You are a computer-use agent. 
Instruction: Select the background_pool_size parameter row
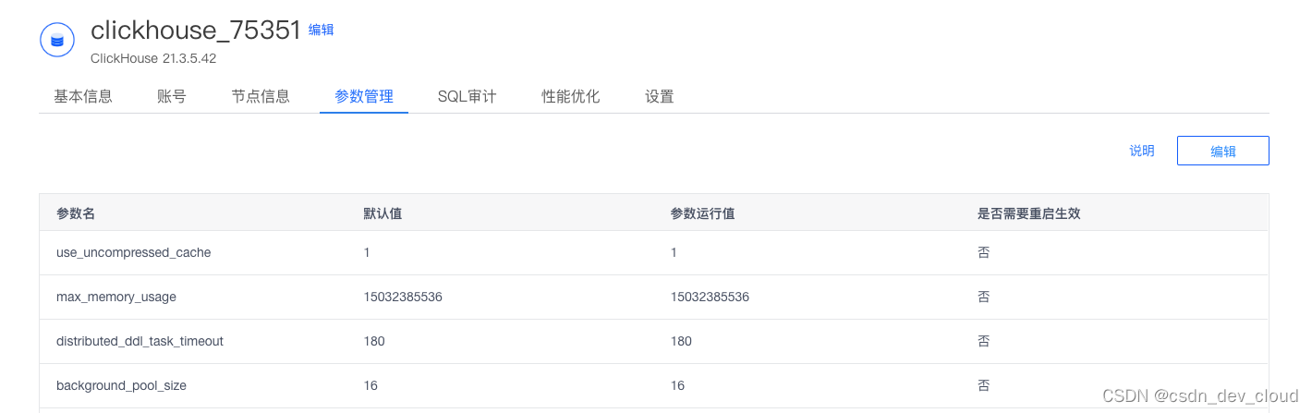point(654,385)
